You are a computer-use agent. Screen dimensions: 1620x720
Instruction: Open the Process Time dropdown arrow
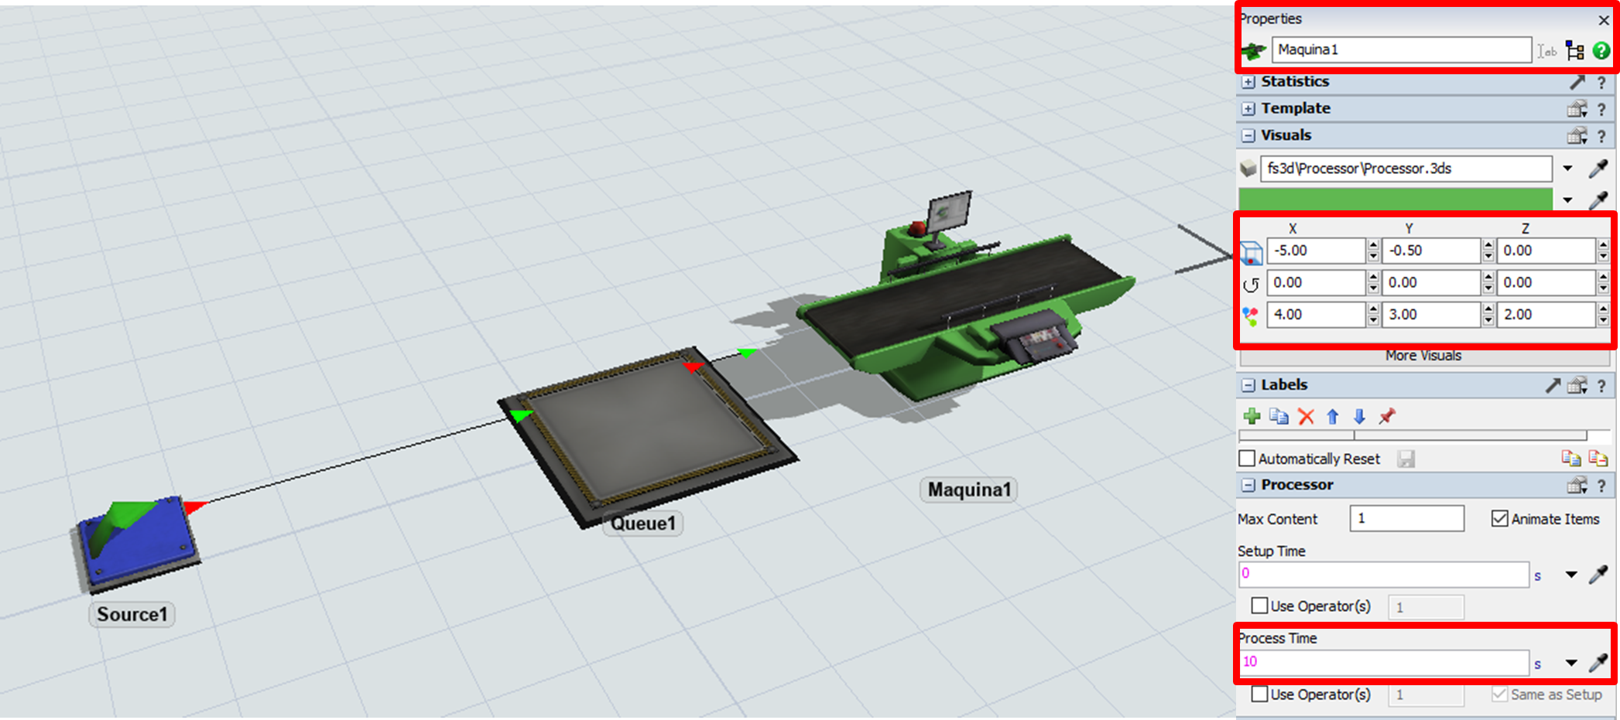[x=1571, y=663]
